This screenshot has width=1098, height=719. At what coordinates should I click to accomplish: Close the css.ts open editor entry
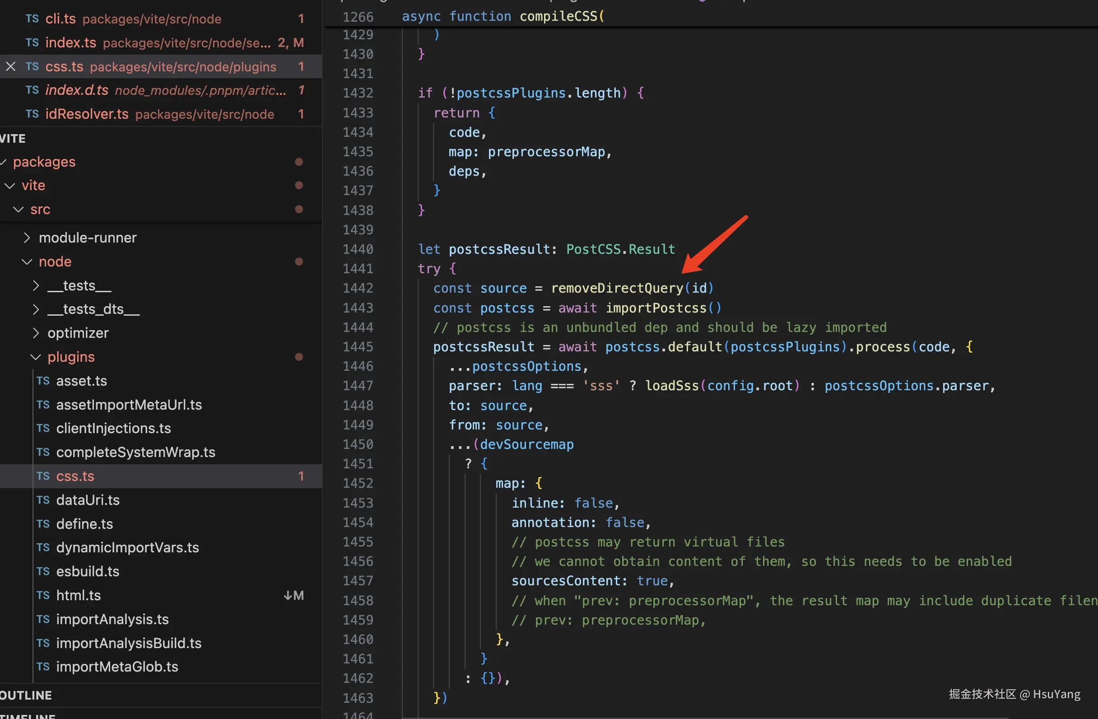(x=11, y=66)
